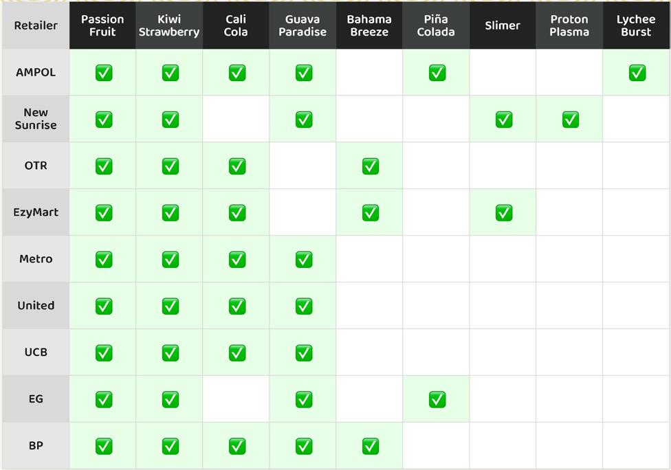Click the AMPOL Lychee Burst checkmark
671x470 pixels.
[x=637, y=73]
